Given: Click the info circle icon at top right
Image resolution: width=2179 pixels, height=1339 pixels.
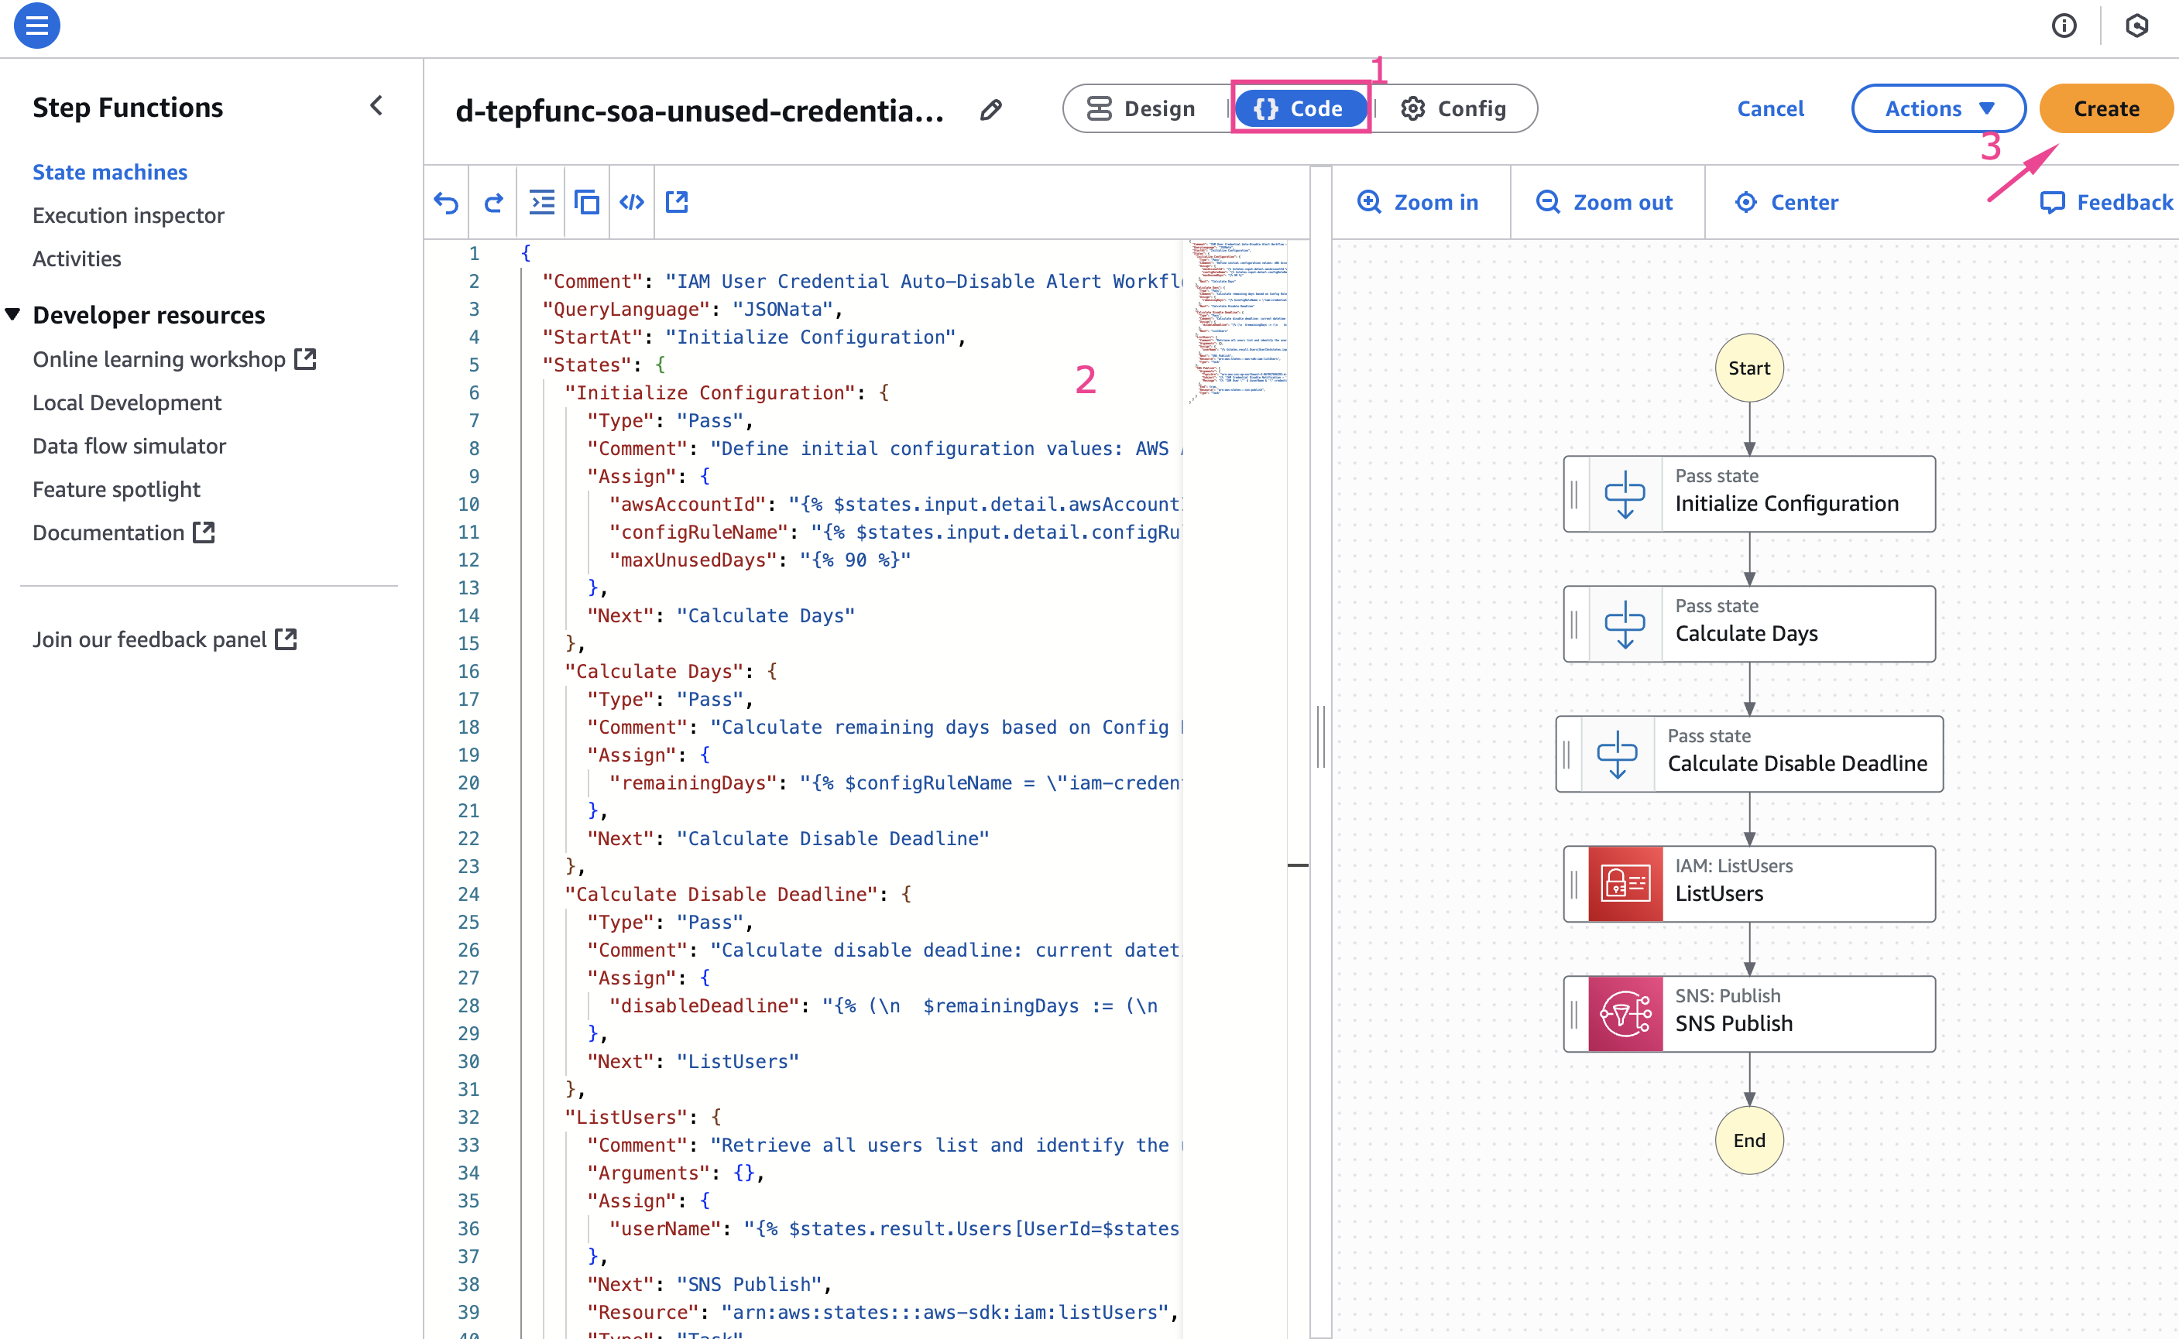Looking at the screenshot, I should pyautogui.click(x=2064, y=26).
